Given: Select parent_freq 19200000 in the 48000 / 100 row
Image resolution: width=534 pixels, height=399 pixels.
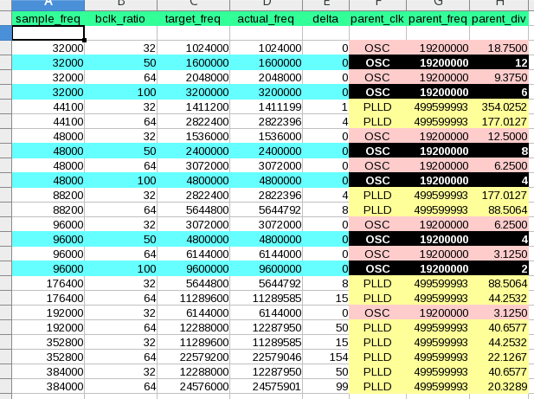Looking at the screenshot, I should pos(438,180).
